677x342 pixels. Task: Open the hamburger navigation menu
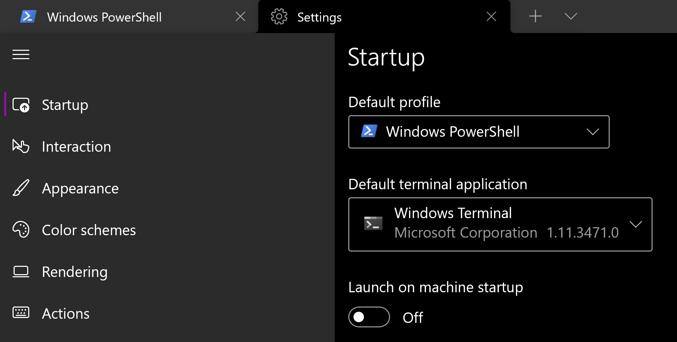pos(21,55)
